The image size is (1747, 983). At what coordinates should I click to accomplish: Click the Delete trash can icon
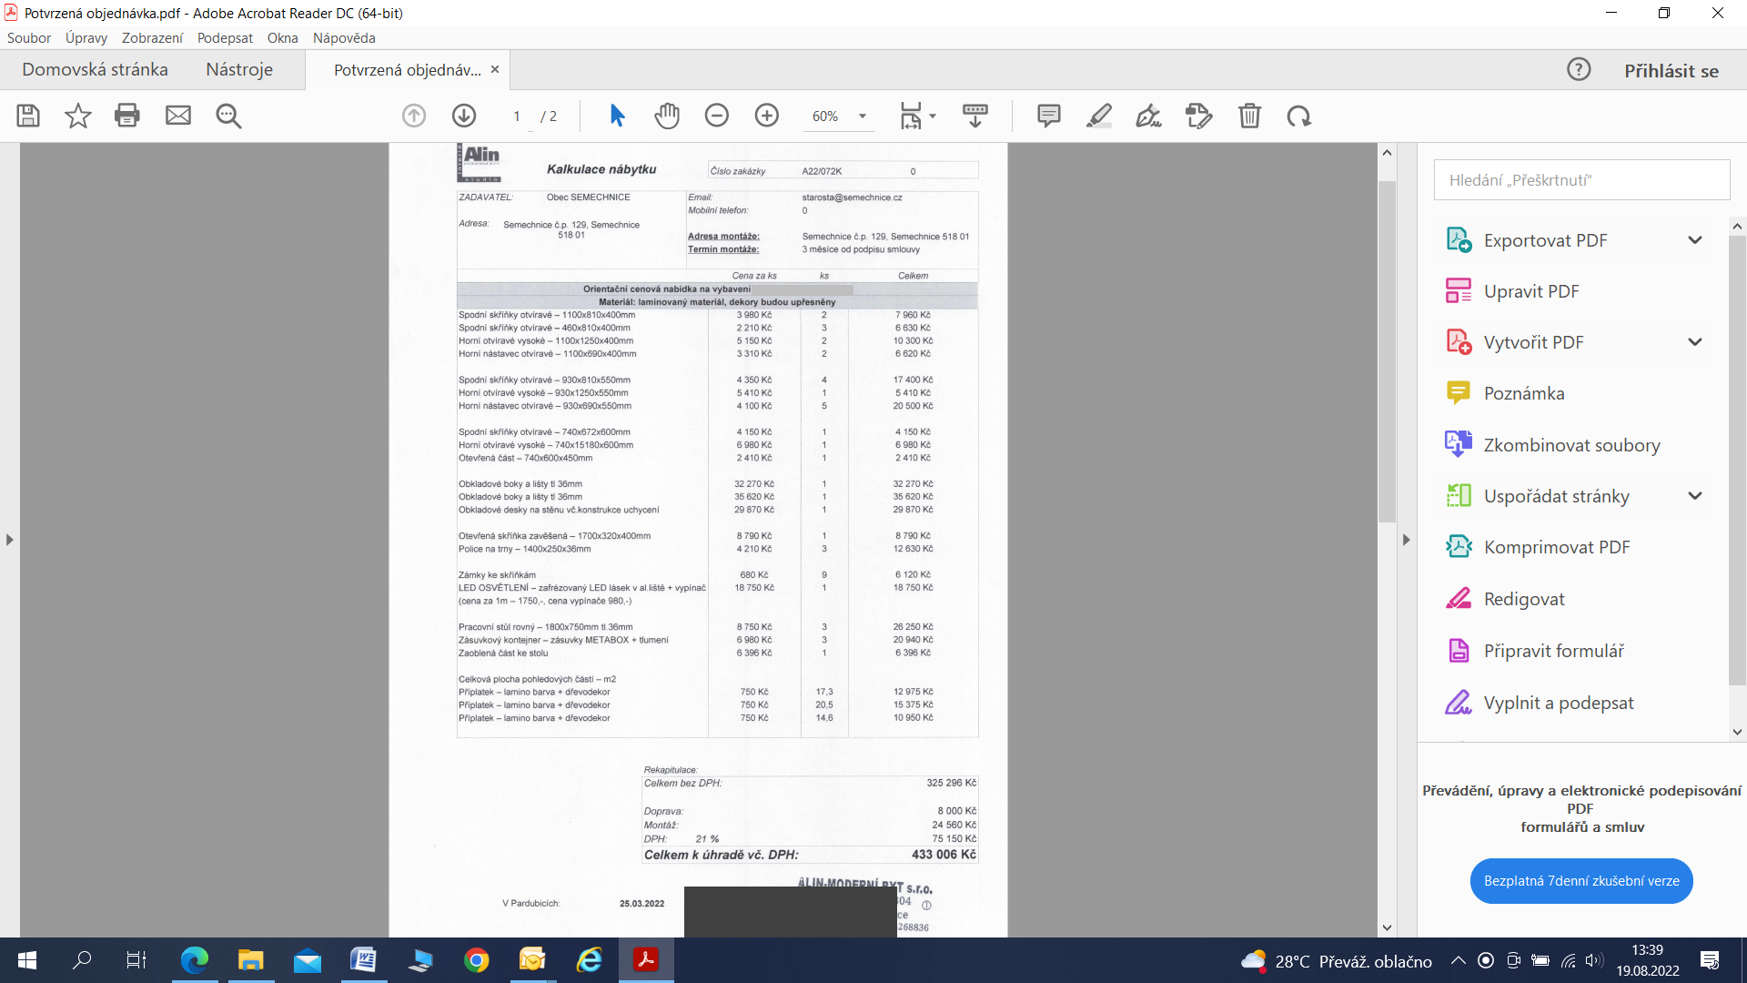(1249, 116)
